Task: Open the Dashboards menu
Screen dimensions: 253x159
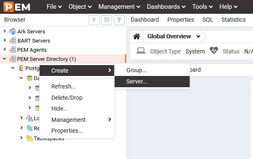Action: [166, 7]
